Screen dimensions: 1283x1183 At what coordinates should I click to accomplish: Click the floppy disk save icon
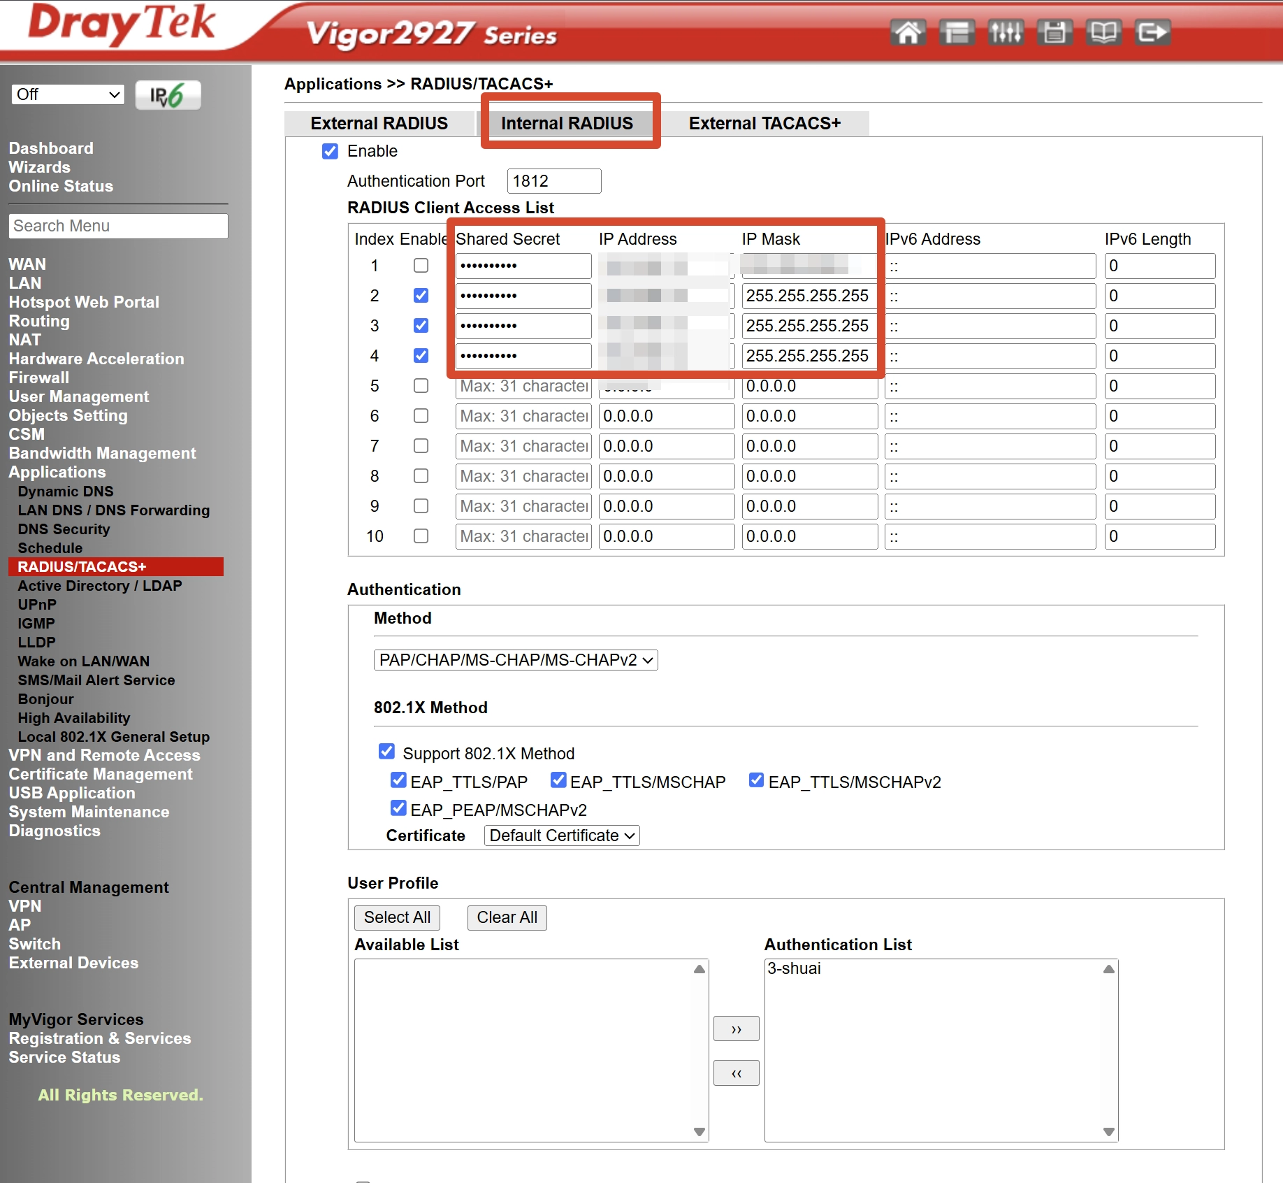1054,33
